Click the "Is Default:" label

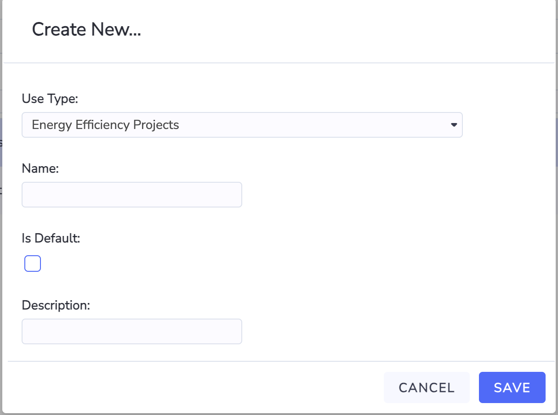tap(51, 238)
